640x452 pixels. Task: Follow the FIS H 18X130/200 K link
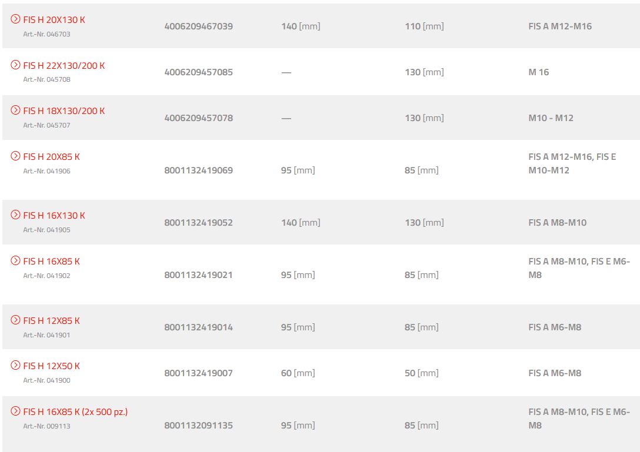[x=64, y=111]
